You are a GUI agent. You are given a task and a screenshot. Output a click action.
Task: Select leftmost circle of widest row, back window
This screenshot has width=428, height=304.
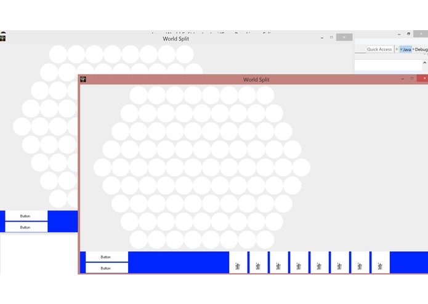click(22, 127)
